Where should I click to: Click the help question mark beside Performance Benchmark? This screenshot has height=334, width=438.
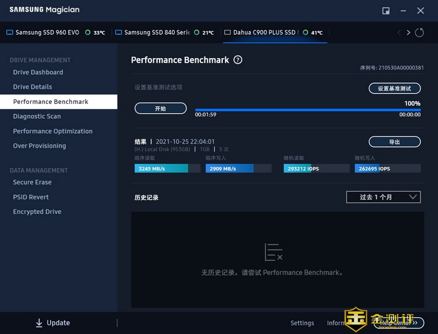point(238,60)
